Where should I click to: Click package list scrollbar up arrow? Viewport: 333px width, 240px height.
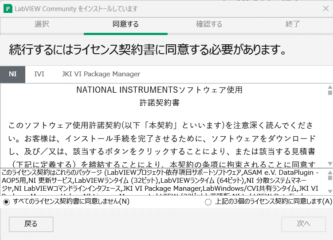tap(330, 172)
